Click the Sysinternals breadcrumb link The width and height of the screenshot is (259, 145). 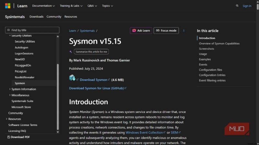tap(87, 31)
